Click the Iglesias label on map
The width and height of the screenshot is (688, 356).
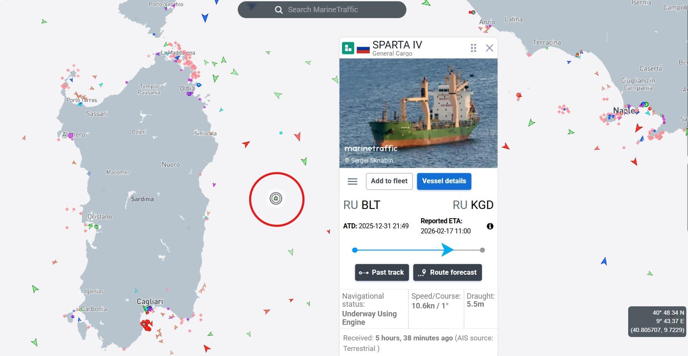pyautogui.click(x=94, y=292)
